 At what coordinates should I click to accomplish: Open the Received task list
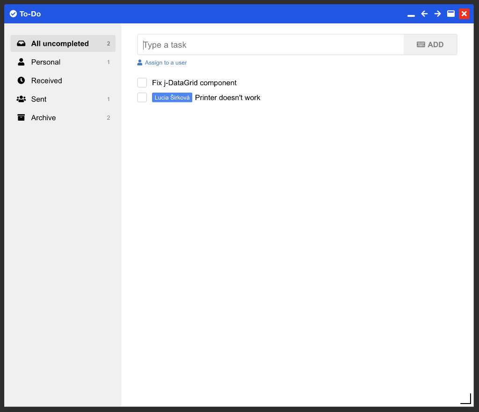[x=46, y=80]
